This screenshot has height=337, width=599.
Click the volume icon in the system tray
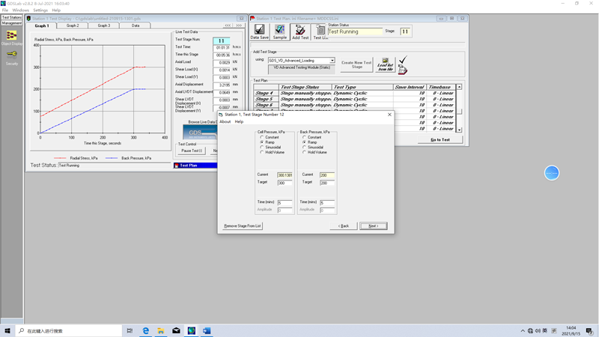tap(538, 331)
